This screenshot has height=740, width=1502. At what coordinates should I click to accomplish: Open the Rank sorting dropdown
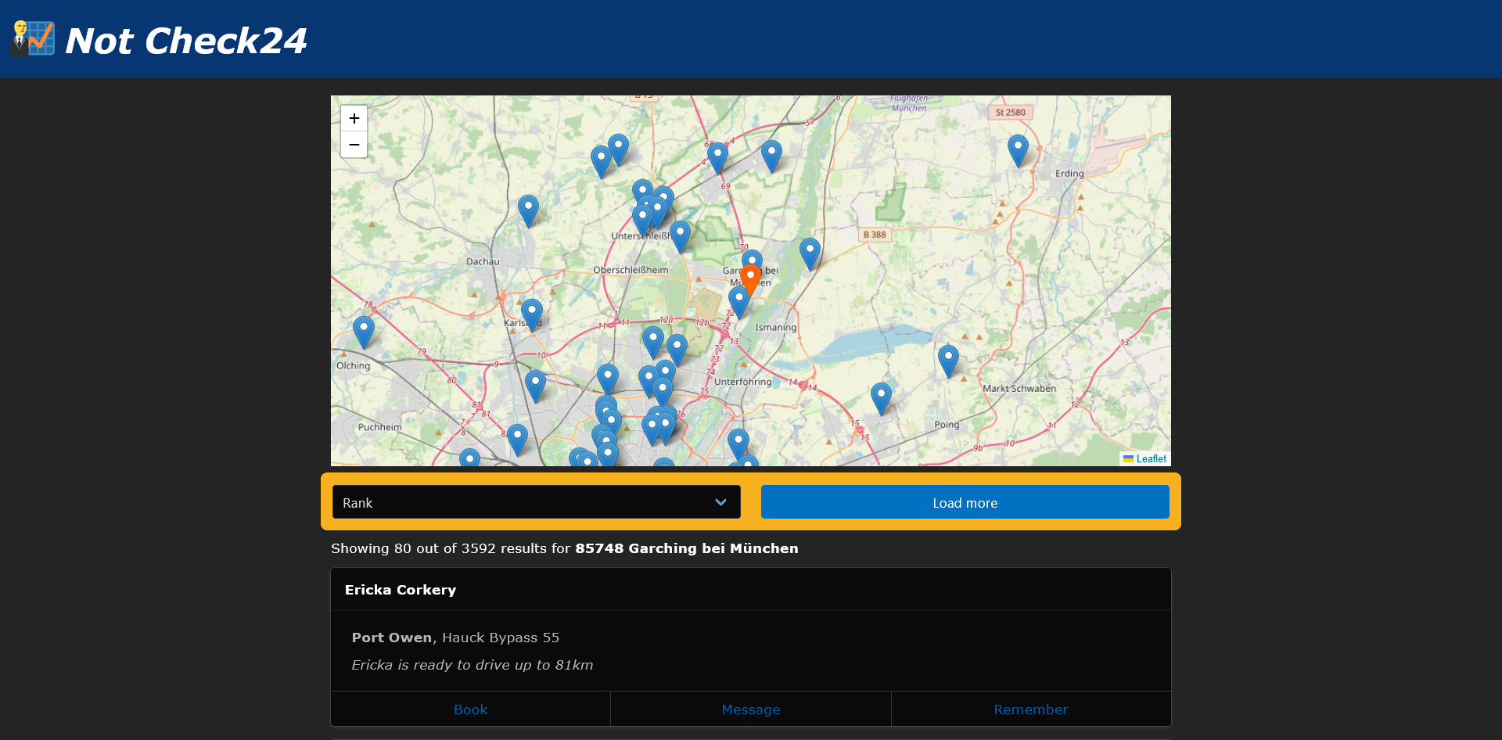point(537,502)
